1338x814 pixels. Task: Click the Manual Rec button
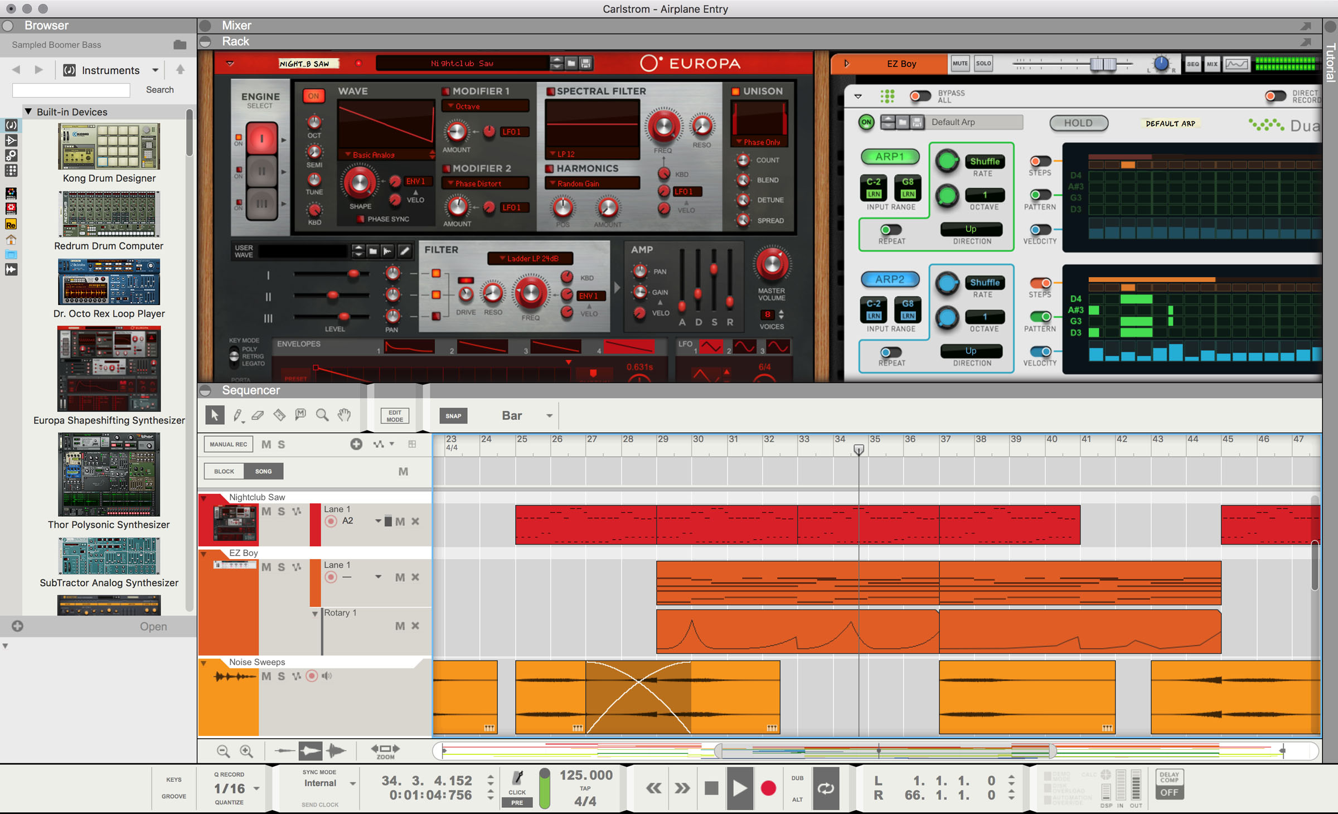pyautogui.click(x=228, y=444)
